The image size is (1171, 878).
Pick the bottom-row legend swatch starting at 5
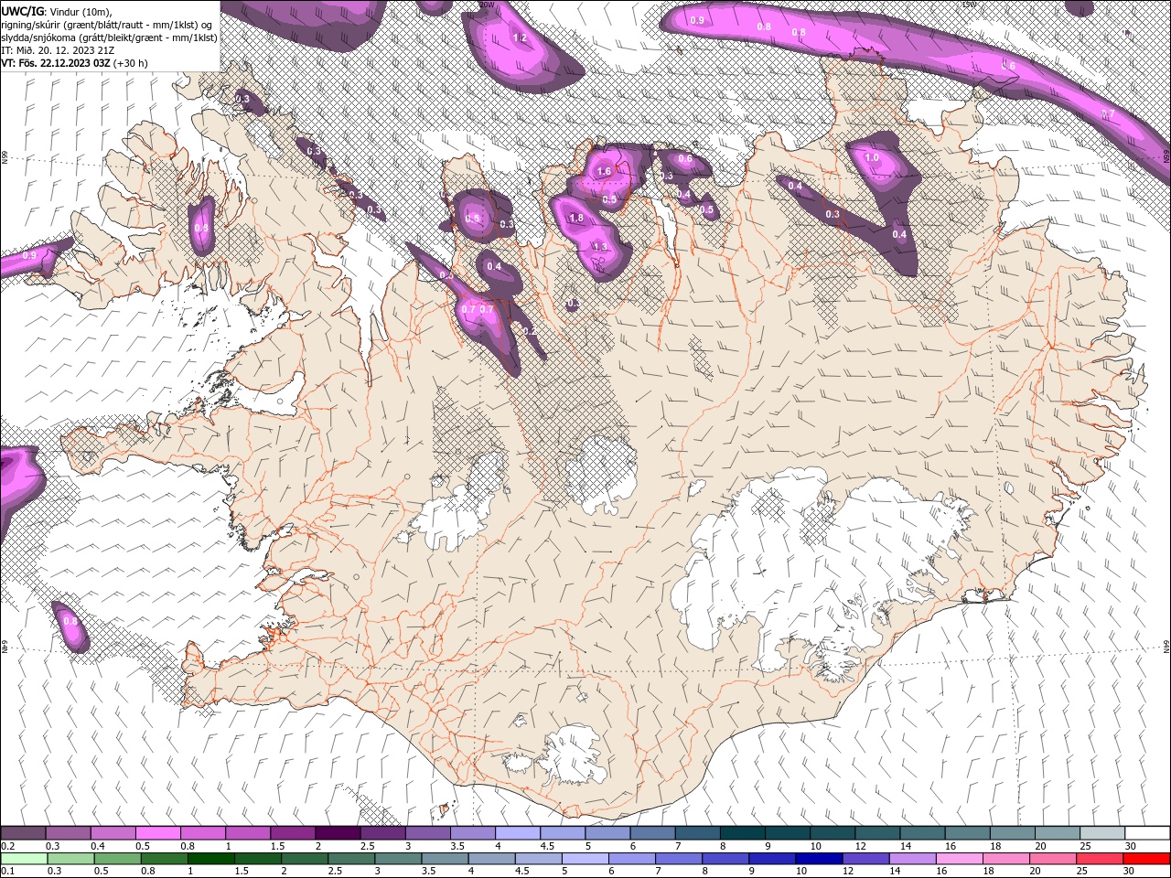pyautogui.click(x=585, y=859)
